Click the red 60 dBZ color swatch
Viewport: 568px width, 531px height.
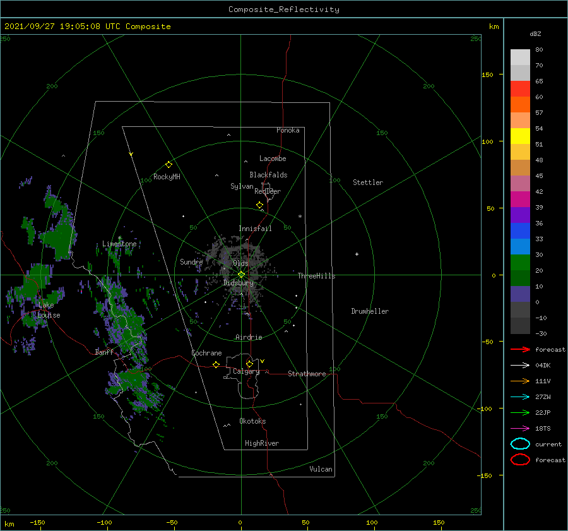point(520,89)
